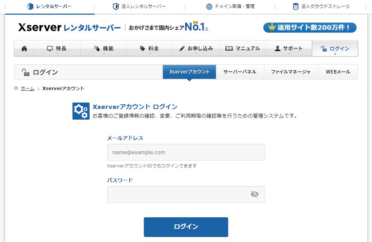Screen dimensions: 372x242
Task: Follow the ホーム breadcrumb link
Action: point(28,89)
